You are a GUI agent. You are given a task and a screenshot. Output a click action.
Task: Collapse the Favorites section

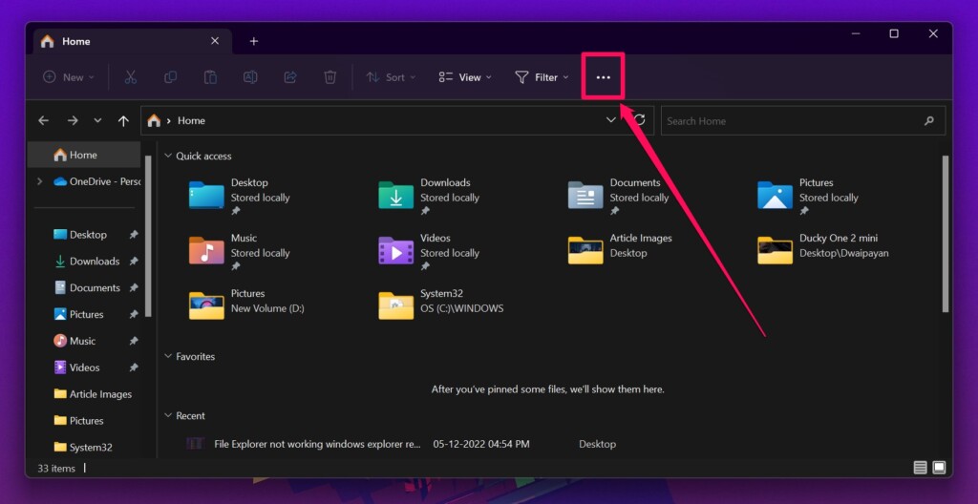[168, 356]
